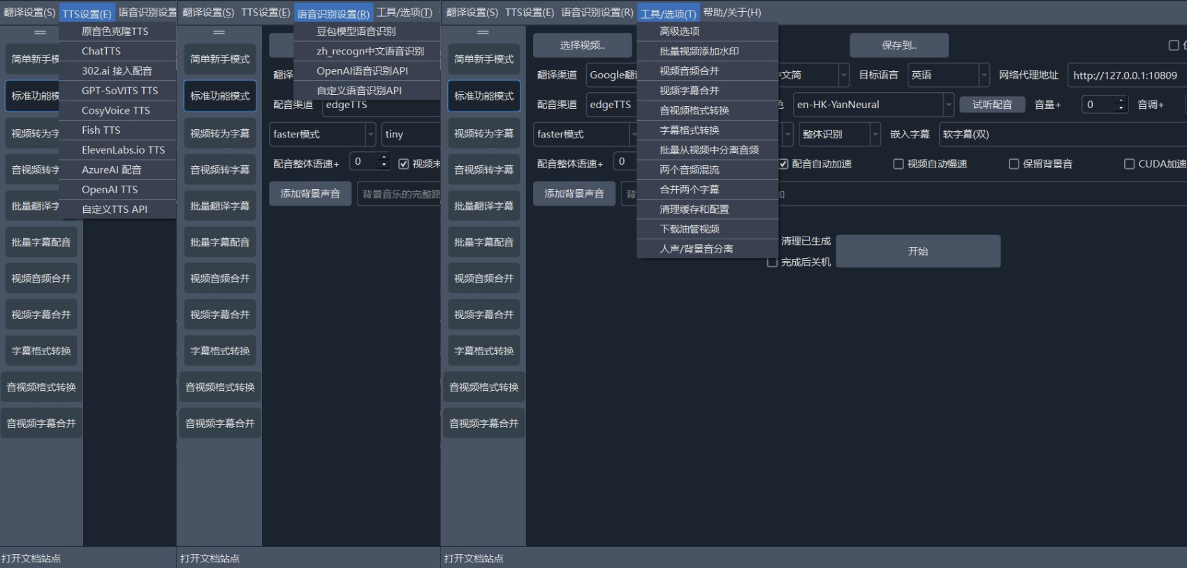Viewport: 1187px width, 568px height.
Task: Tick the 完成后关机 checkbox
Action: pyautogui.click(x=772, y=262)
